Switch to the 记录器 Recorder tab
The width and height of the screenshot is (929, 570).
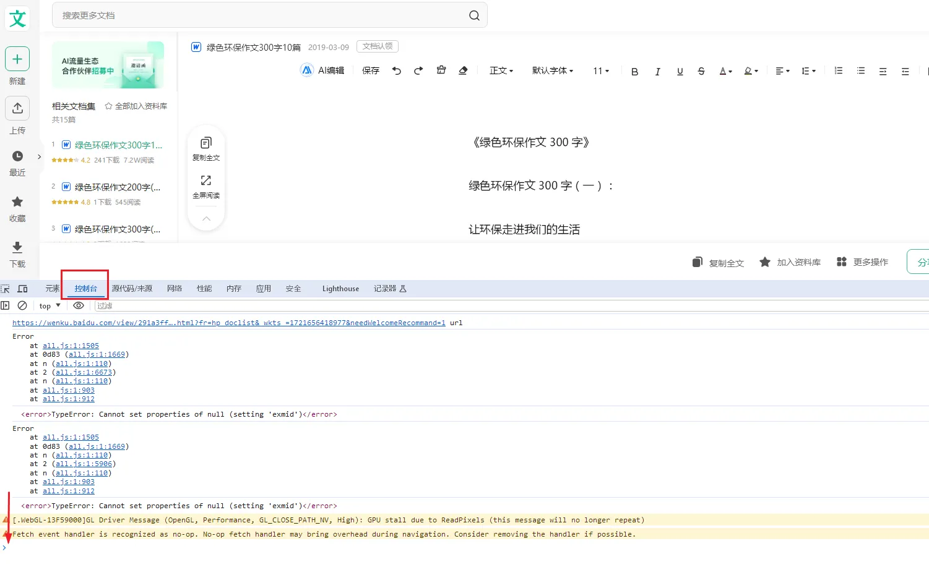point(390,289)
